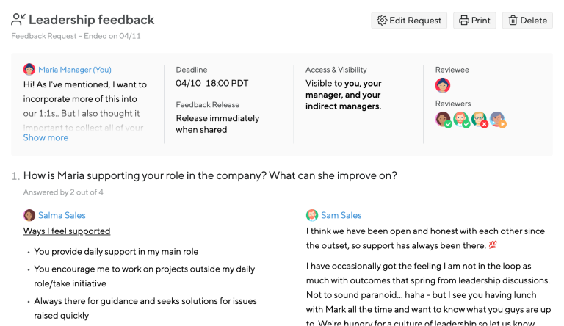Click Salma Sales avatar next to answer
Viewport: 564px width, 326px height.
point(29,215)
